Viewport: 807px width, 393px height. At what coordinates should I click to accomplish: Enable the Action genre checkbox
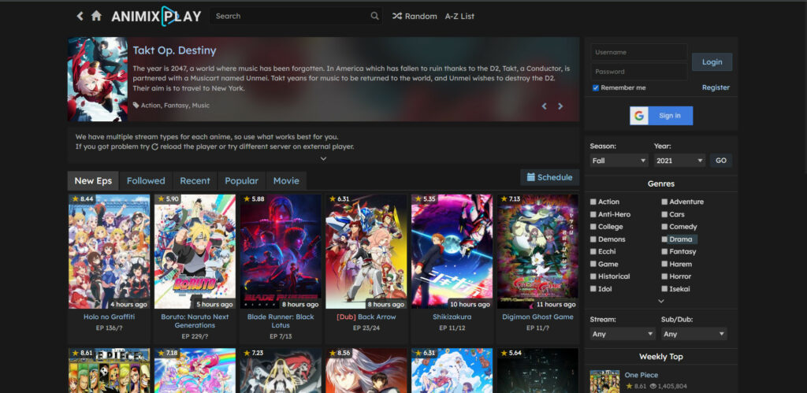[x=593, y=202]
